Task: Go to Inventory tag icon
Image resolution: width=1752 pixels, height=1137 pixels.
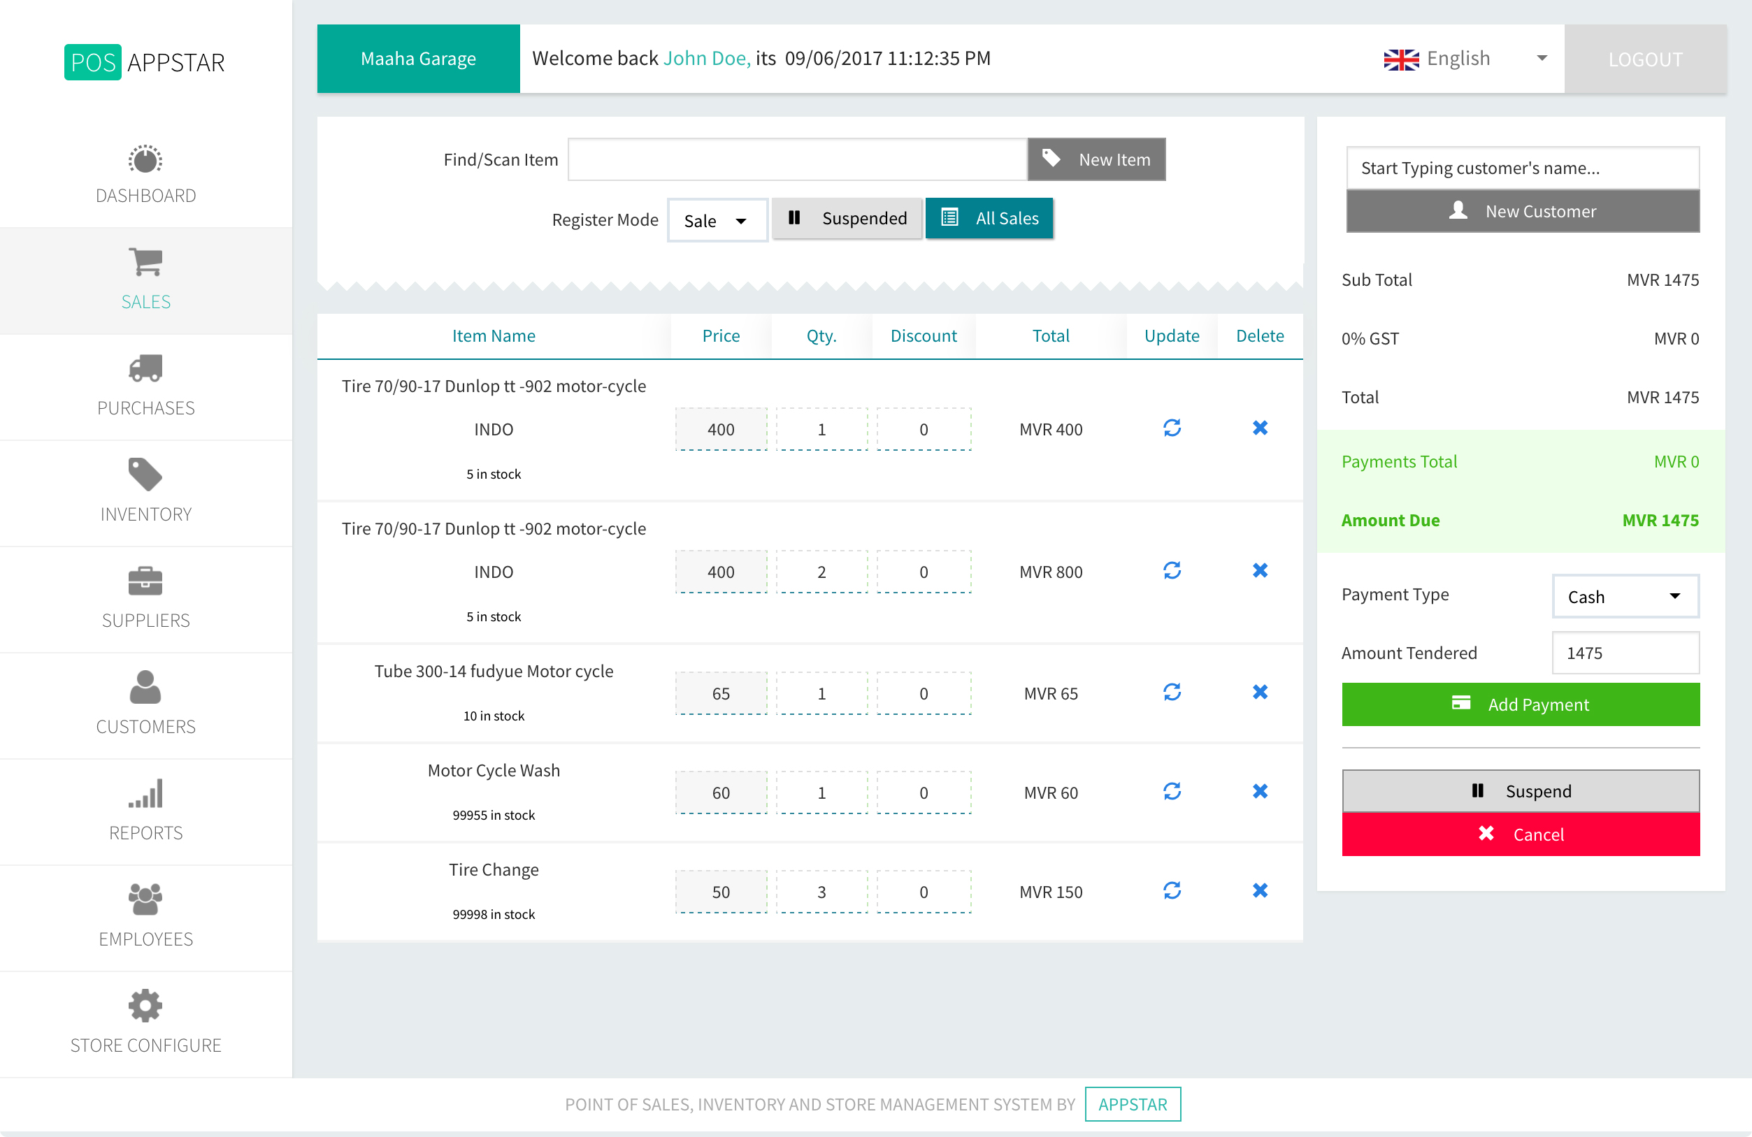Action: click(x=145, y=475)
